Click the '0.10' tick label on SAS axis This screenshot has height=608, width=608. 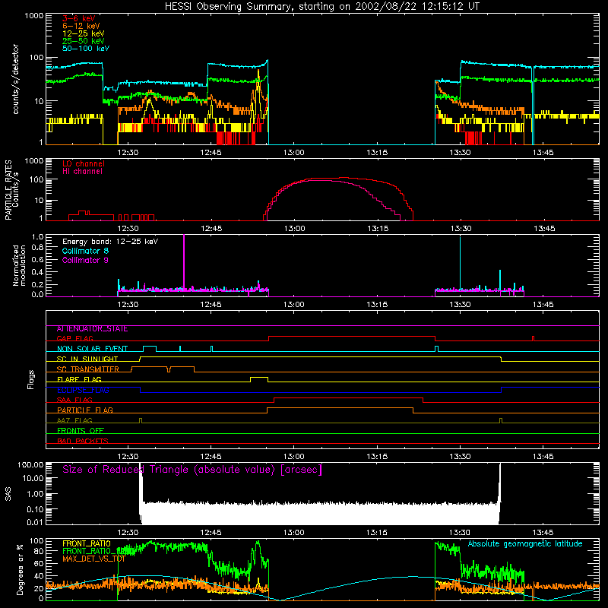pyautogui.click(x=35, y=509)
